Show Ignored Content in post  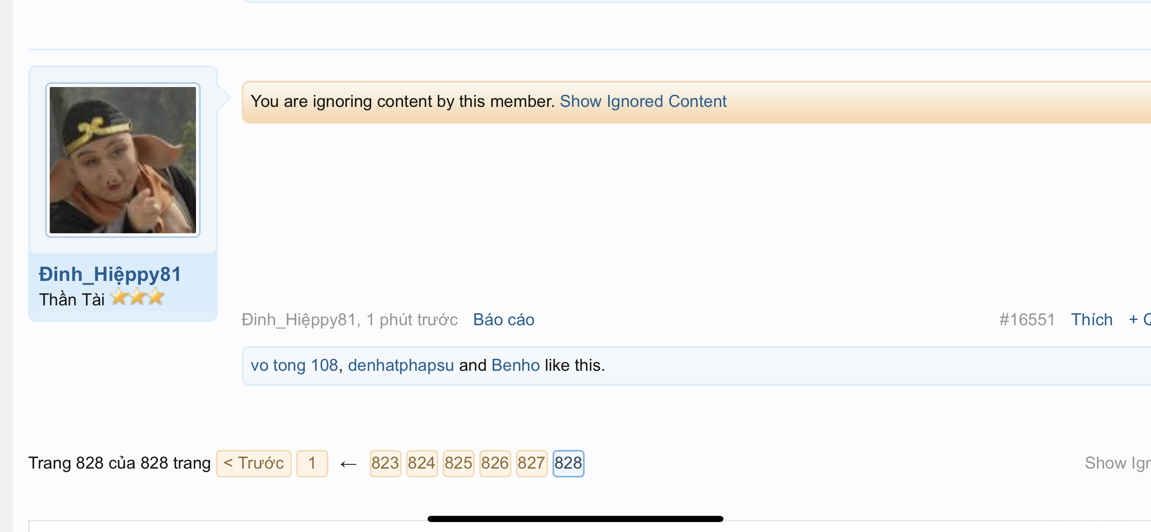coord(643,102)
